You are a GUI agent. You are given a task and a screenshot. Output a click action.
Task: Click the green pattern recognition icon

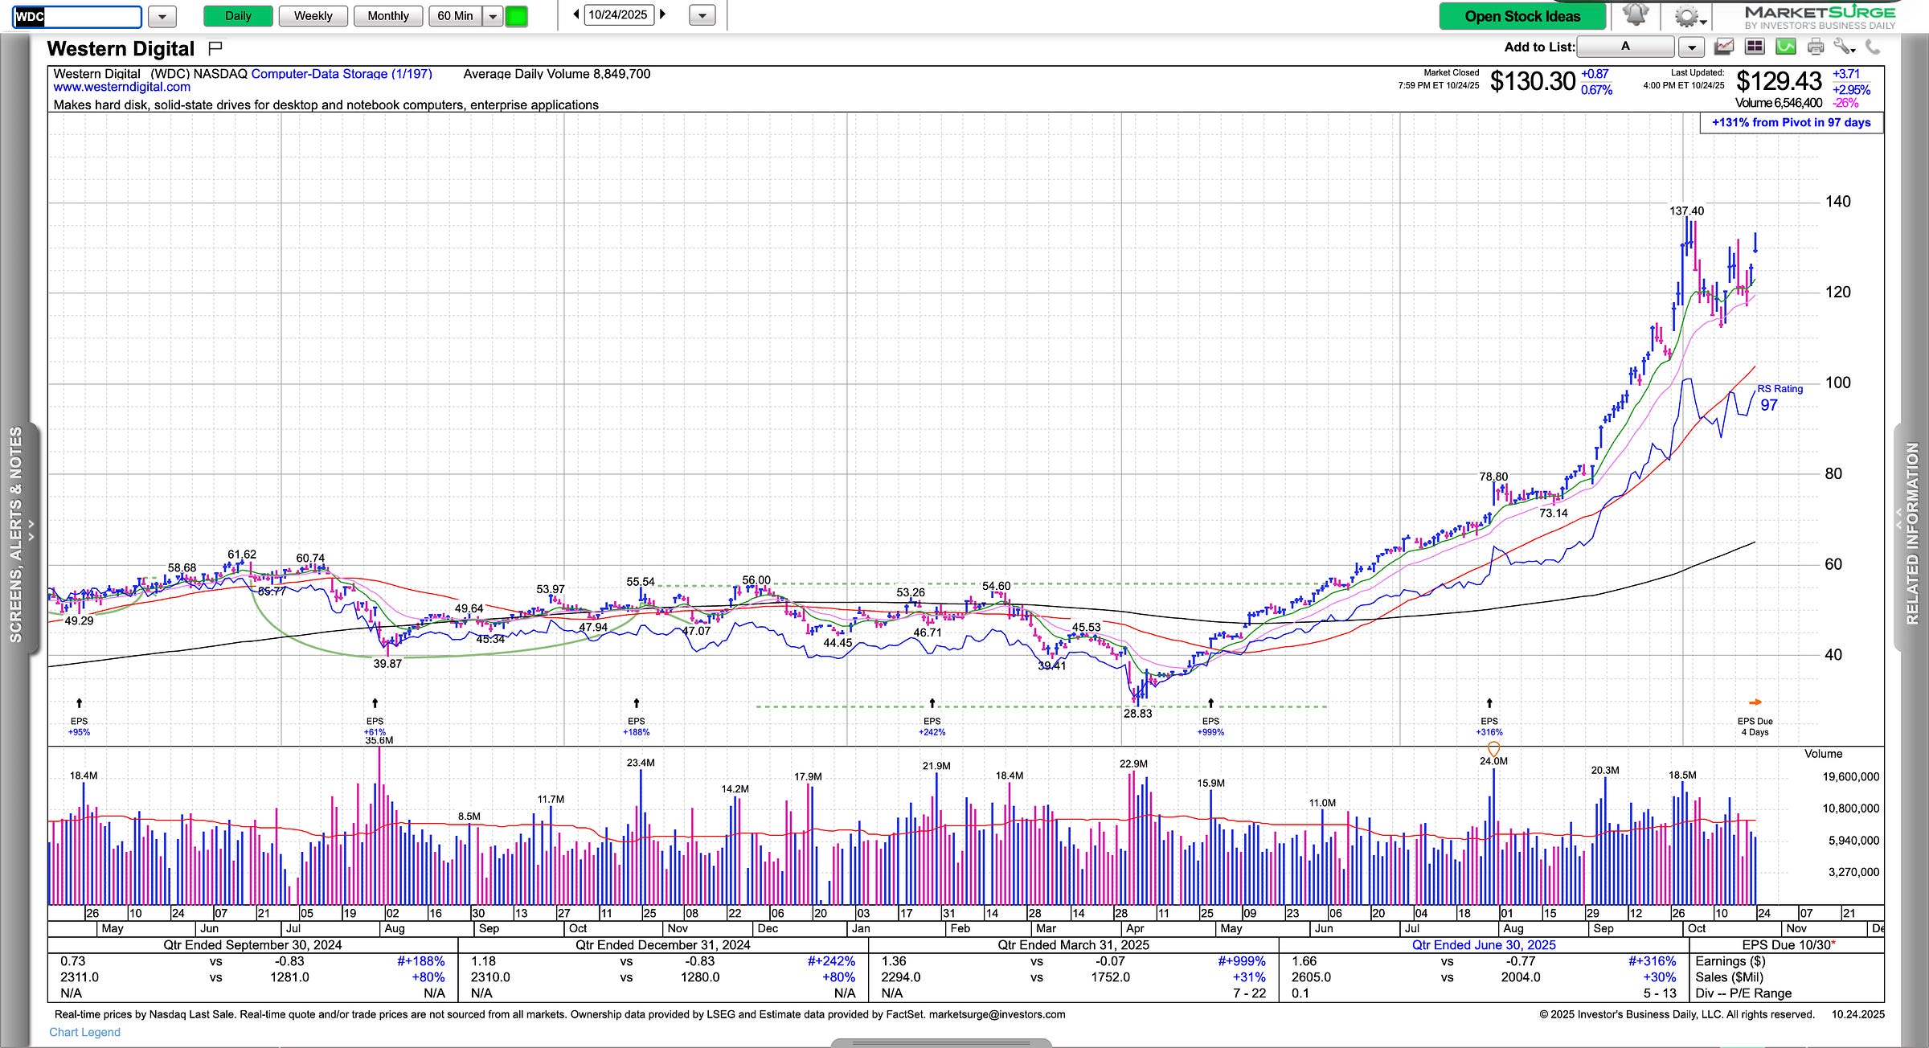coord(1785,47)
